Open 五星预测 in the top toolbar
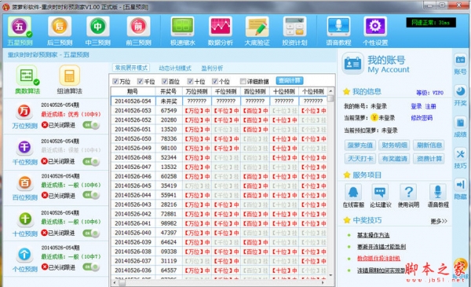This screenshot has width=471, height=287. [20, 31]
